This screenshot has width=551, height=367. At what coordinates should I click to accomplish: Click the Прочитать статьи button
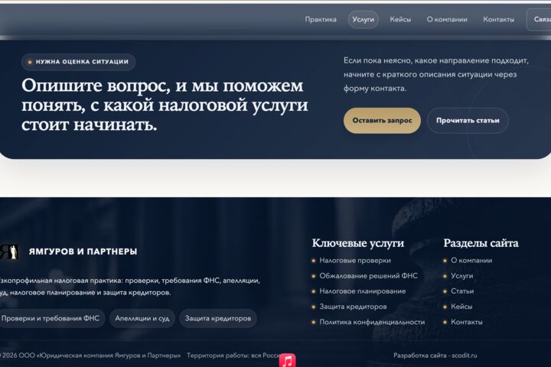(468, 121)
